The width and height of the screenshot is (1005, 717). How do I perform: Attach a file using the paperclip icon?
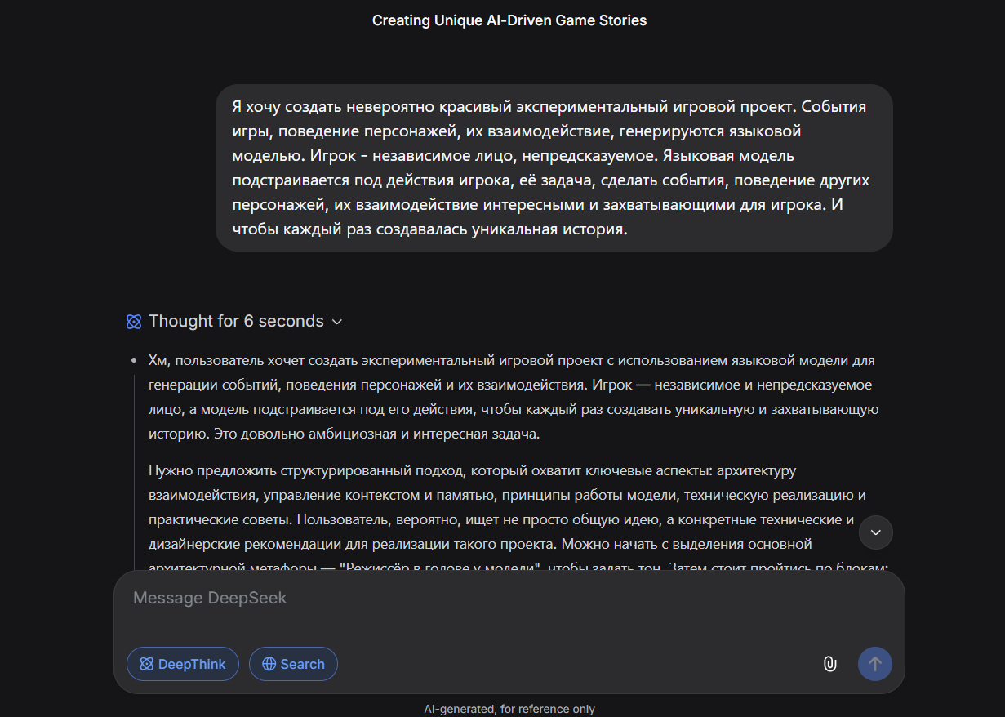(829, 664)
